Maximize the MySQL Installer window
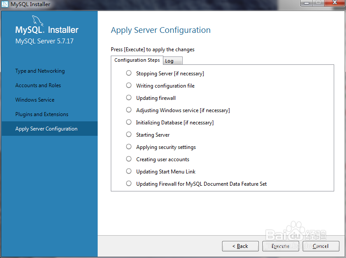The width and height of the screenshot is (346, 258). 318,3
